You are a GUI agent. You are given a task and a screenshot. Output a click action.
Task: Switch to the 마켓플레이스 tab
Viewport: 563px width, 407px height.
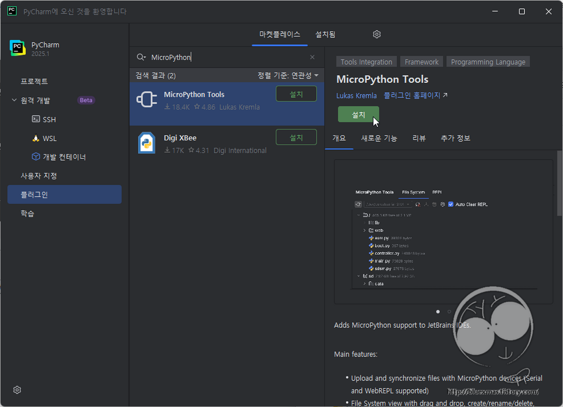coord(280,34)
